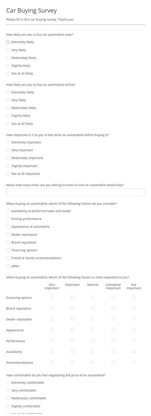
Task: Click the miles willing to travel text field
Action: point(75,192)
